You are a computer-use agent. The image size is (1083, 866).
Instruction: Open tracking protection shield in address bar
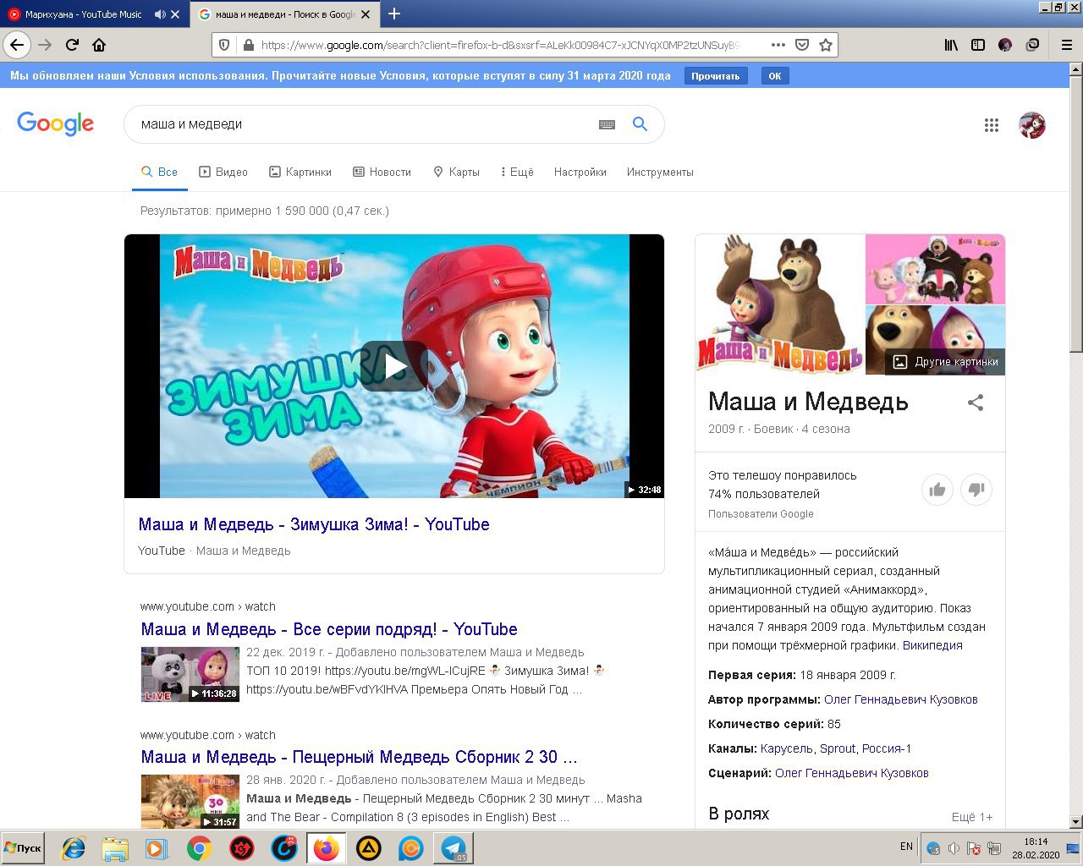click(224, 46)
